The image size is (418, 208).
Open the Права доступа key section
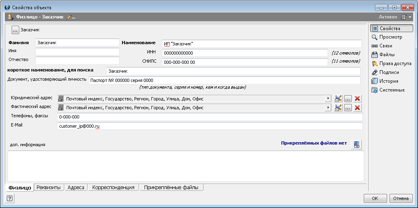click(x=391, y=63)
